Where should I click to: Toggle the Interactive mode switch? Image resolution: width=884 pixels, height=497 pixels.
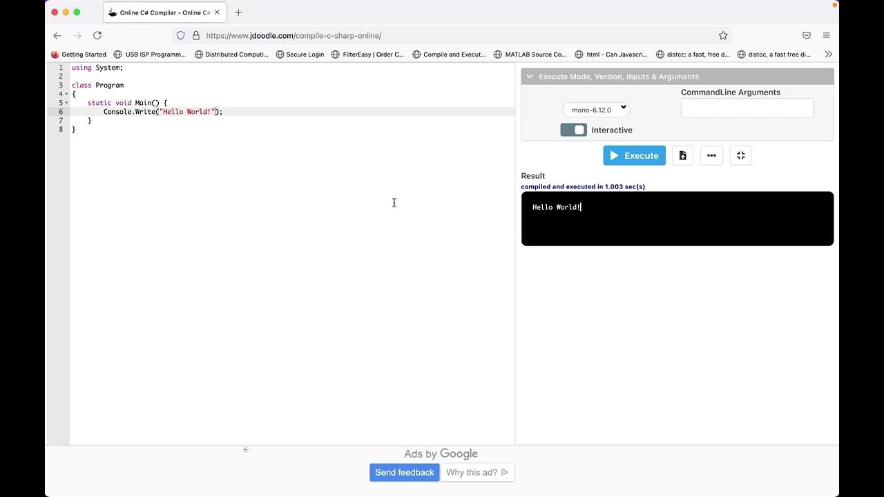click(x=573, y=130)
